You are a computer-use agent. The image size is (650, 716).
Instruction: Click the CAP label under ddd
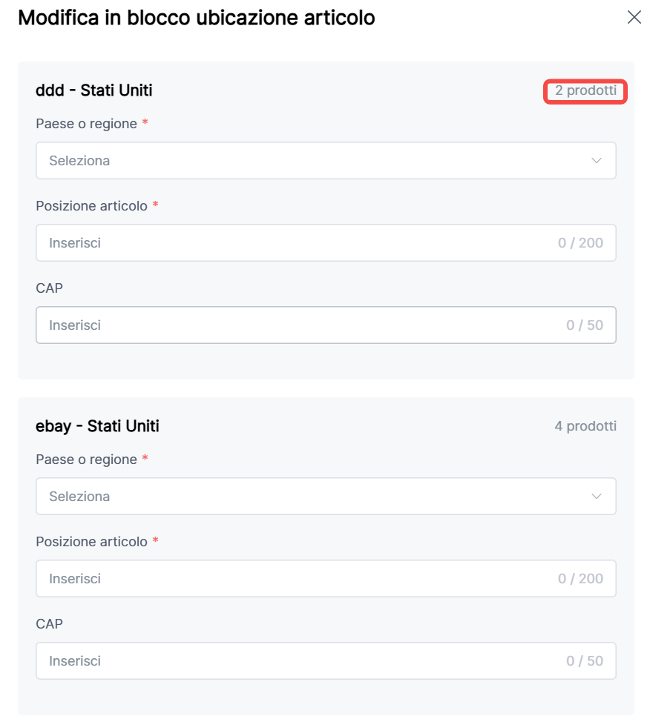pyautogui.click(x=49, y=288)
